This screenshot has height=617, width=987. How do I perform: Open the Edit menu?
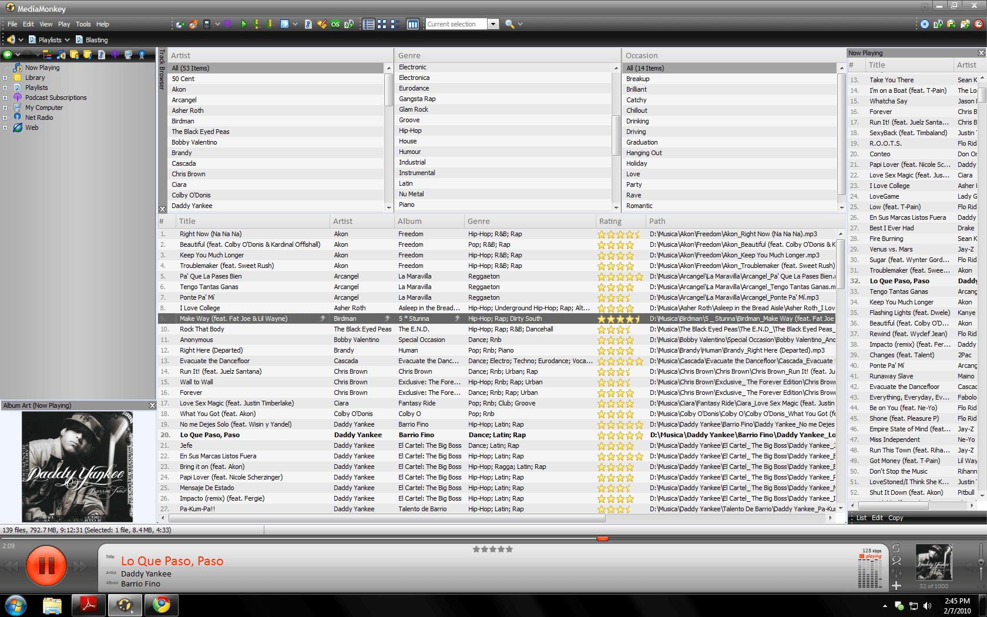(28, 24)
